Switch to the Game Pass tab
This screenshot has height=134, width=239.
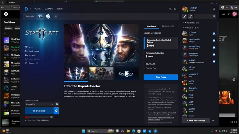click(x=168, y=26)
